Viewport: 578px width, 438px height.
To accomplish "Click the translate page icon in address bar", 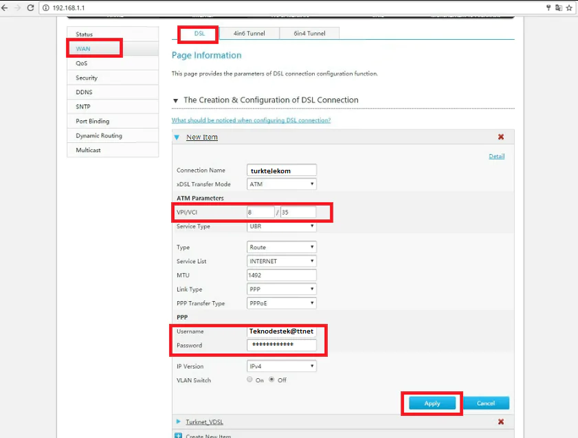I will pos(559,8).
